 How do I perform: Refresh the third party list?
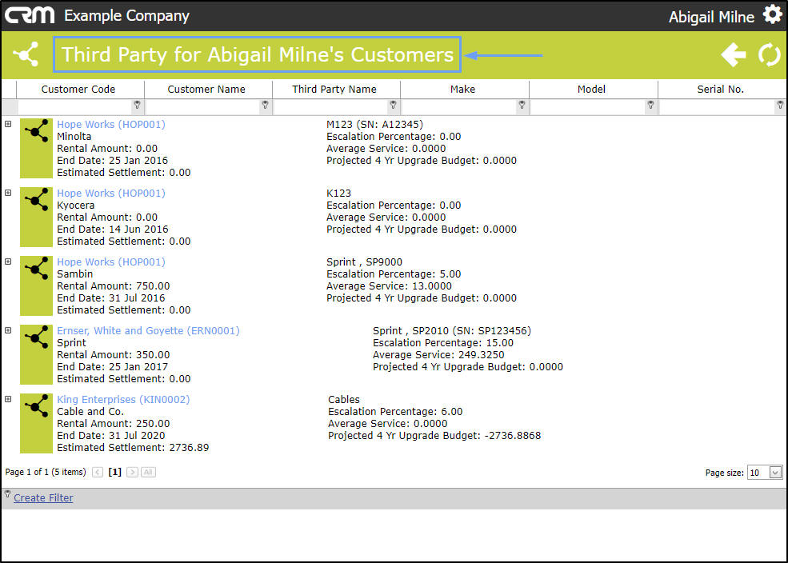(770, 54)
